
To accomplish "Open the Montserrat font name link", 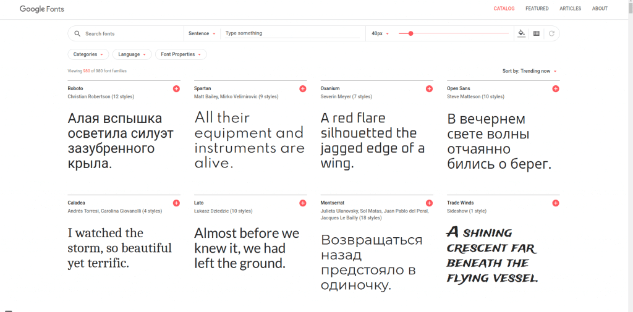I will click(x=332, y=203).
